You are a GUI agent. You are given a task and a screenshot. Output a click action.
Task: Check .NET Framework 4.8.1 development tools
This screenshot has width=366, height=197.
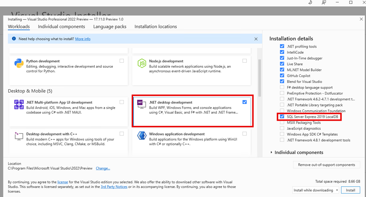coord(282,140)
